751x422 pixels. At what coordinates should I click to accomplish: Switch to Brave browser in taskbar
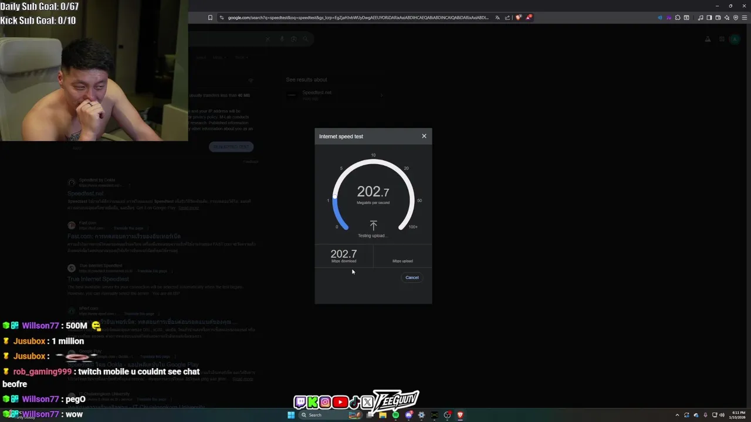(x=460, y=415)
